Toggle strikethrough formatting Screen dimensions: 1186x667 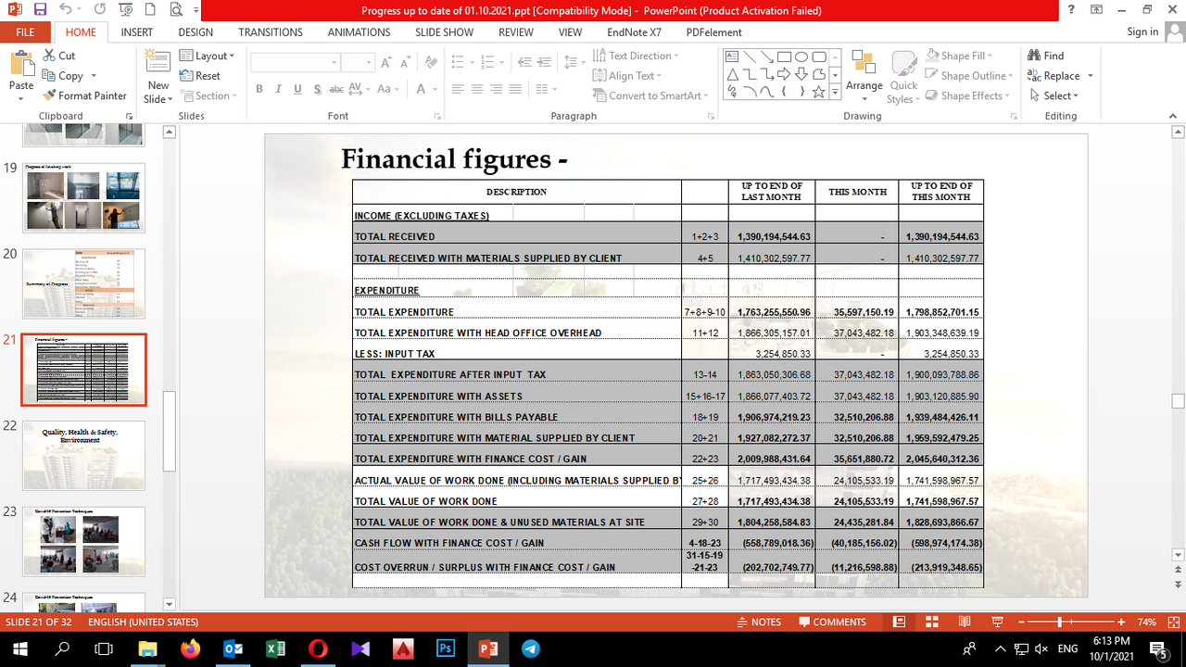click(337, 89)
